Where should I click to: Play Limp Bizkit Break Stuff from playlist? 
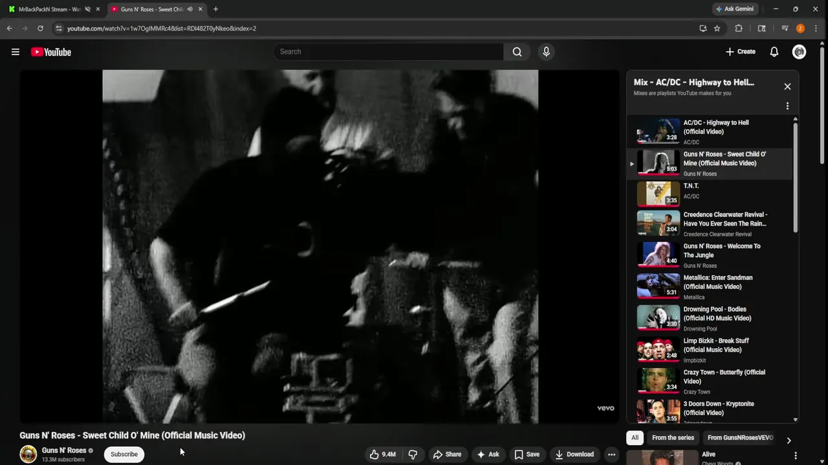point(710,350)
